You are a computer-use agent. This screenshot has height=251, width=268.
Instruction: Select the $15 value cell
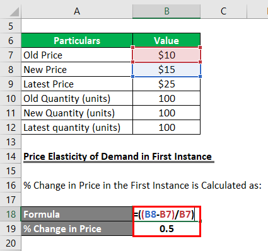click(166, 69)
